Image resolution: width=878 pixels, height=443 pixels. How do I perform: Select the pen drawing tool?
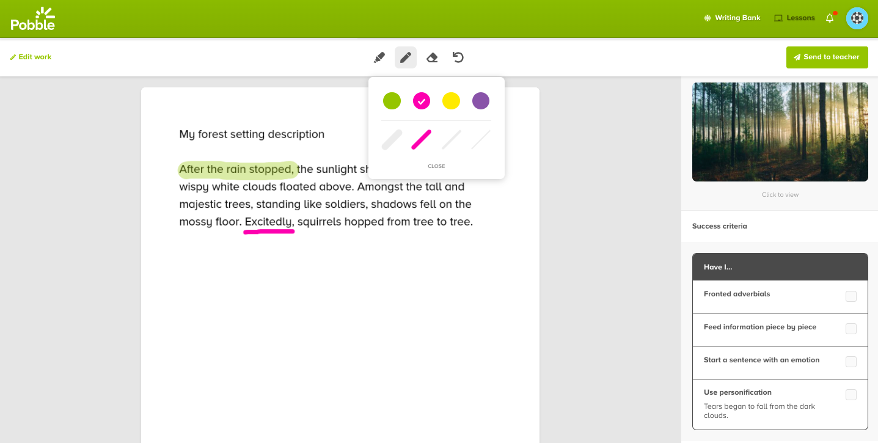coord(405,57)
